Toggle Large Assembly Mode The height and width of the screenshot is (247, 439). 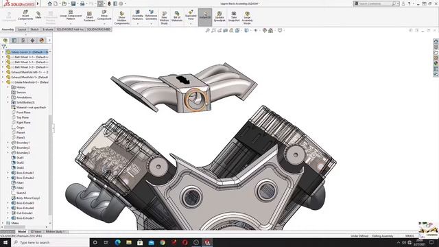pyautogui.click(x=247, y=18)
